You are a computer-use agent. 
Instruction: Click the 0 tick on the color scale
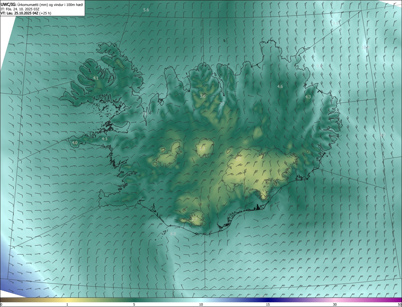[1, 304]
